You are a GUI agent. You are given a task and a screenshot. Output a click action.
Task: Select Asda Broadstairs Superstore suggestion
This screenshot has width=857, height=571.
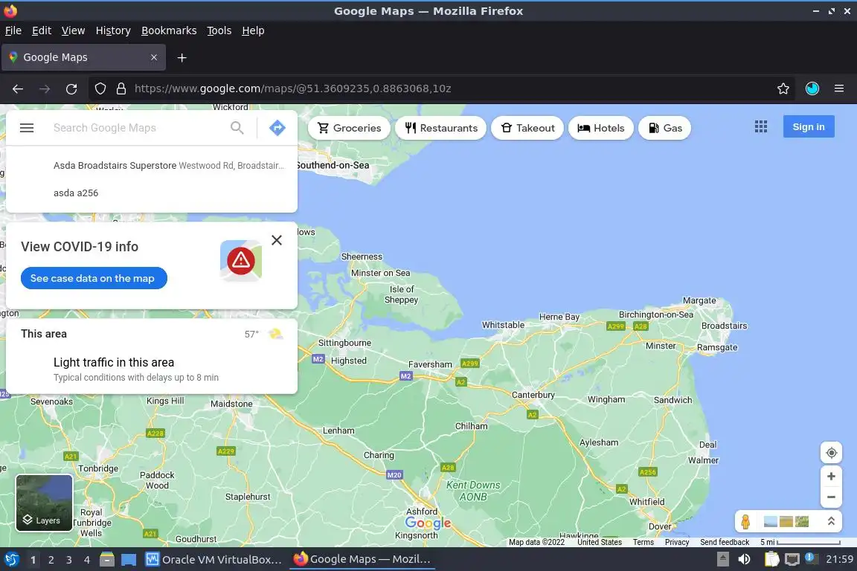point(152,166)
